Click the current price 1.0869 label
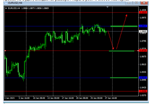This screenshot has width=157, height=106. tap(143, 31)
